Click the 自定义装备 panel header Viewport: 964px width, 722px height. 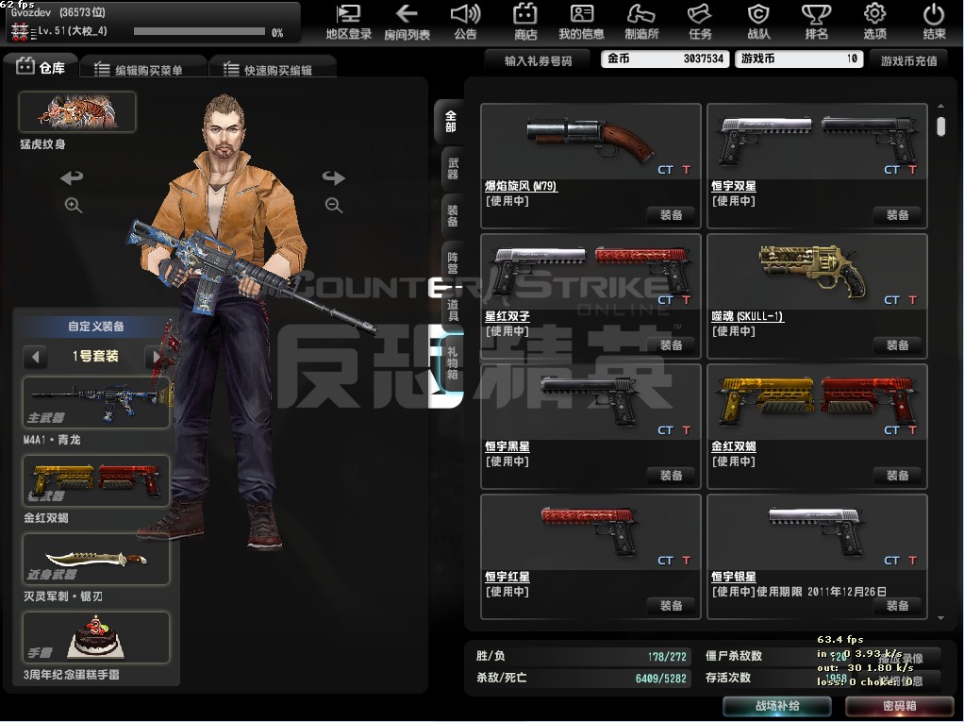(x=96, y=327)
